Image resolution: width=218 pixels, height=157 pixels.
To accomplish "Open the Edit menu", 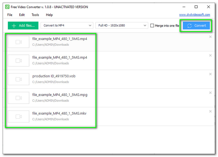I will click(22, 15).
